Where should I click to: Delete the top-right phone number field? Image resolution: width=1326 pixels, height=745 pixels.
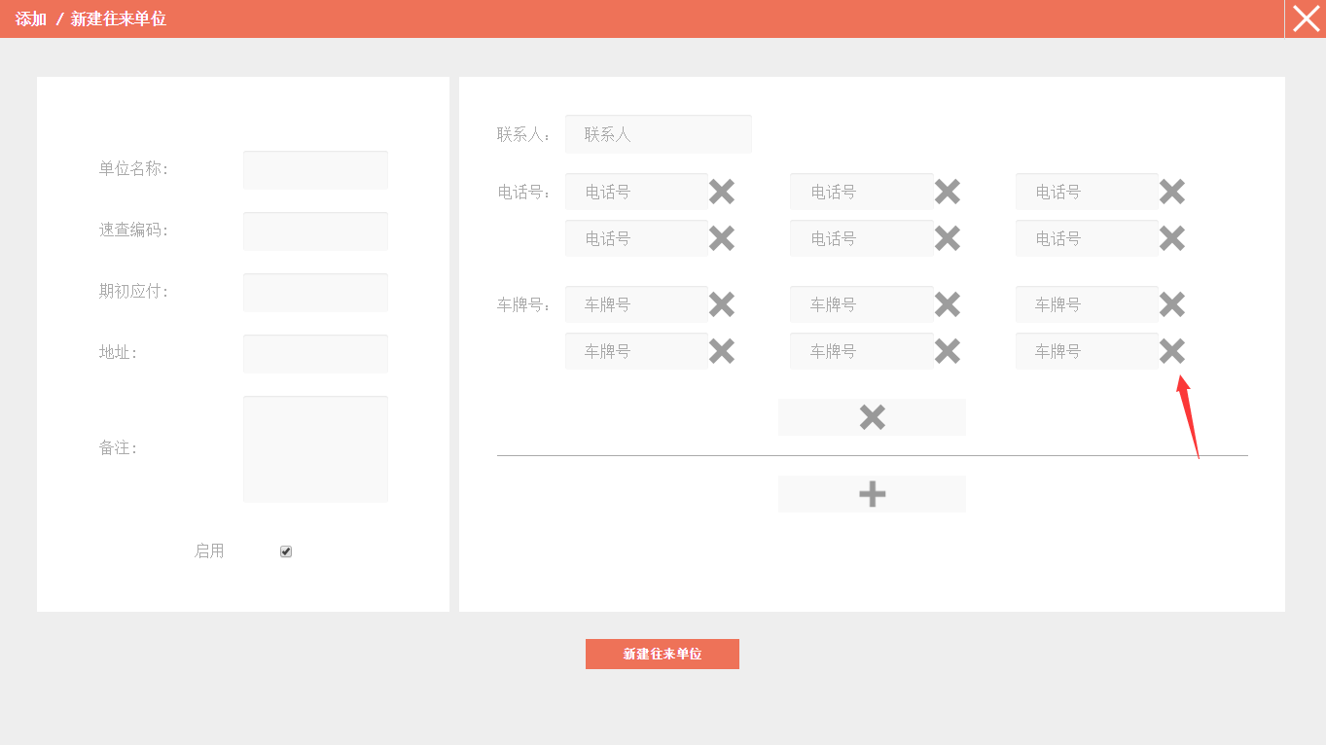coord(1171,192)
